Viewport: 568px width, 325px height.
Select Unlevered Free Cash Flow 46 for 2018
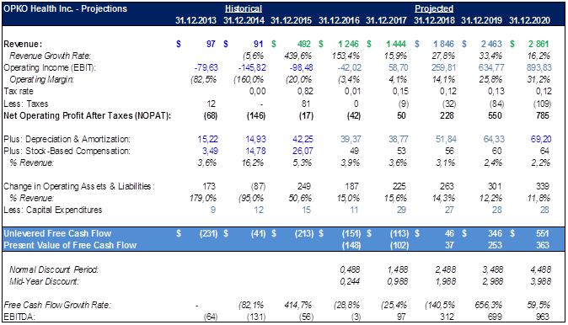449,233
